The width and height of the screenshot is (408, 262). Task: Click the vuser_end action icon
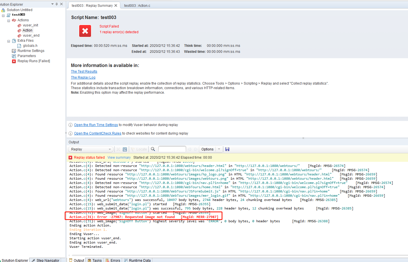coord(19,36)
